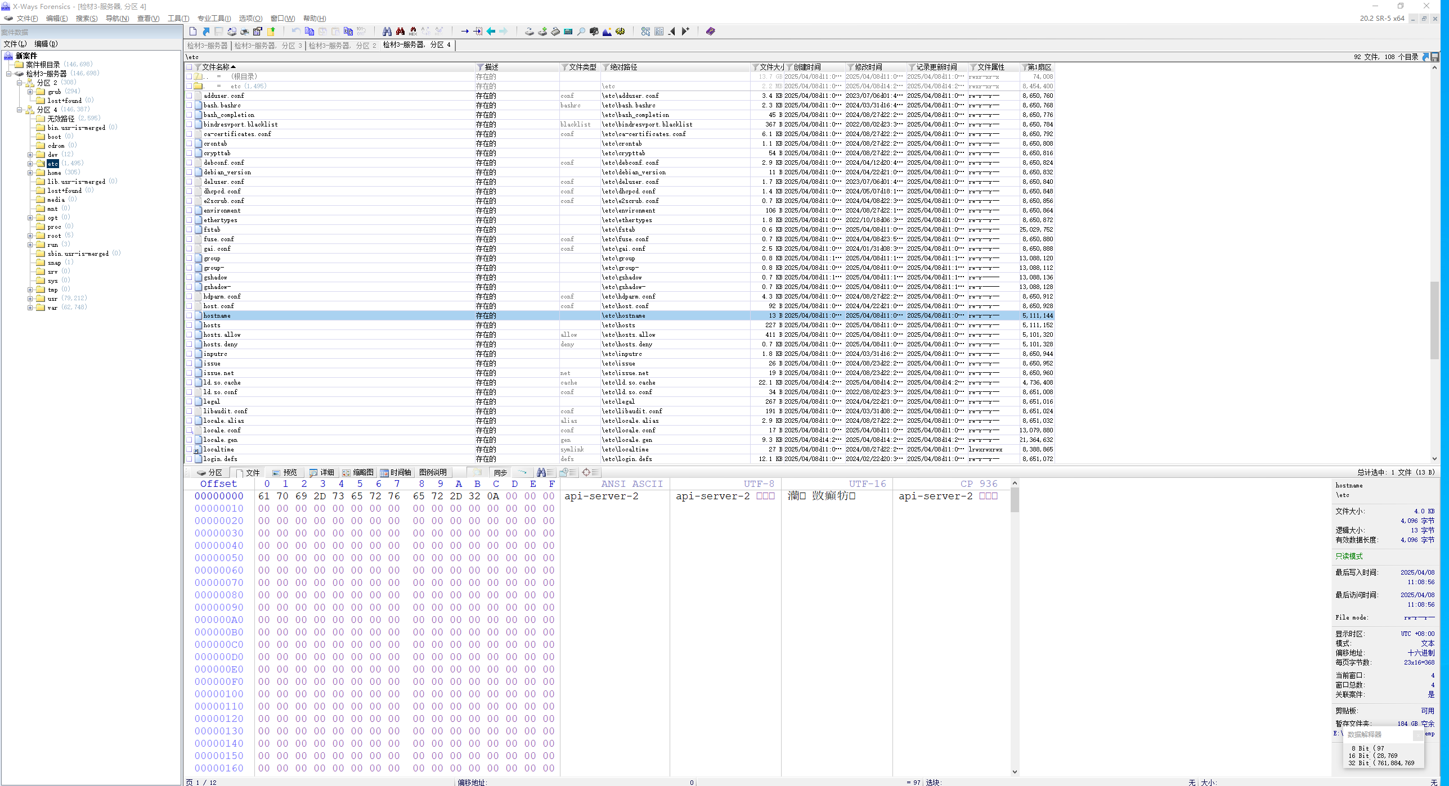Click the magnifying glass toolbar icon
Screen dimensions: 1449x786
581,31
